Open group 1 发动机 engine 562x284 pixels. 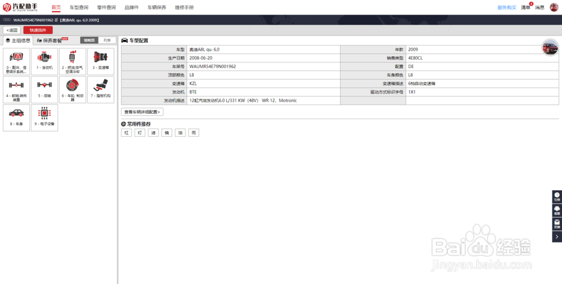(44, 62)
